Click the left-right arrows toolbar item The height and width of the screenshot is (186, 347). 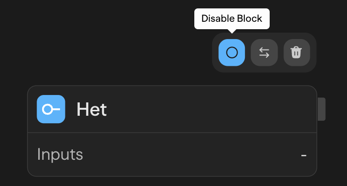tap(264, 52)
